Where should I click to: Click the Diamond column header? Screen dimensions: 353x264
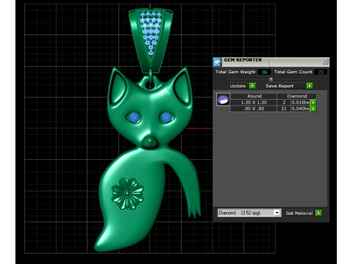(297, 96)
